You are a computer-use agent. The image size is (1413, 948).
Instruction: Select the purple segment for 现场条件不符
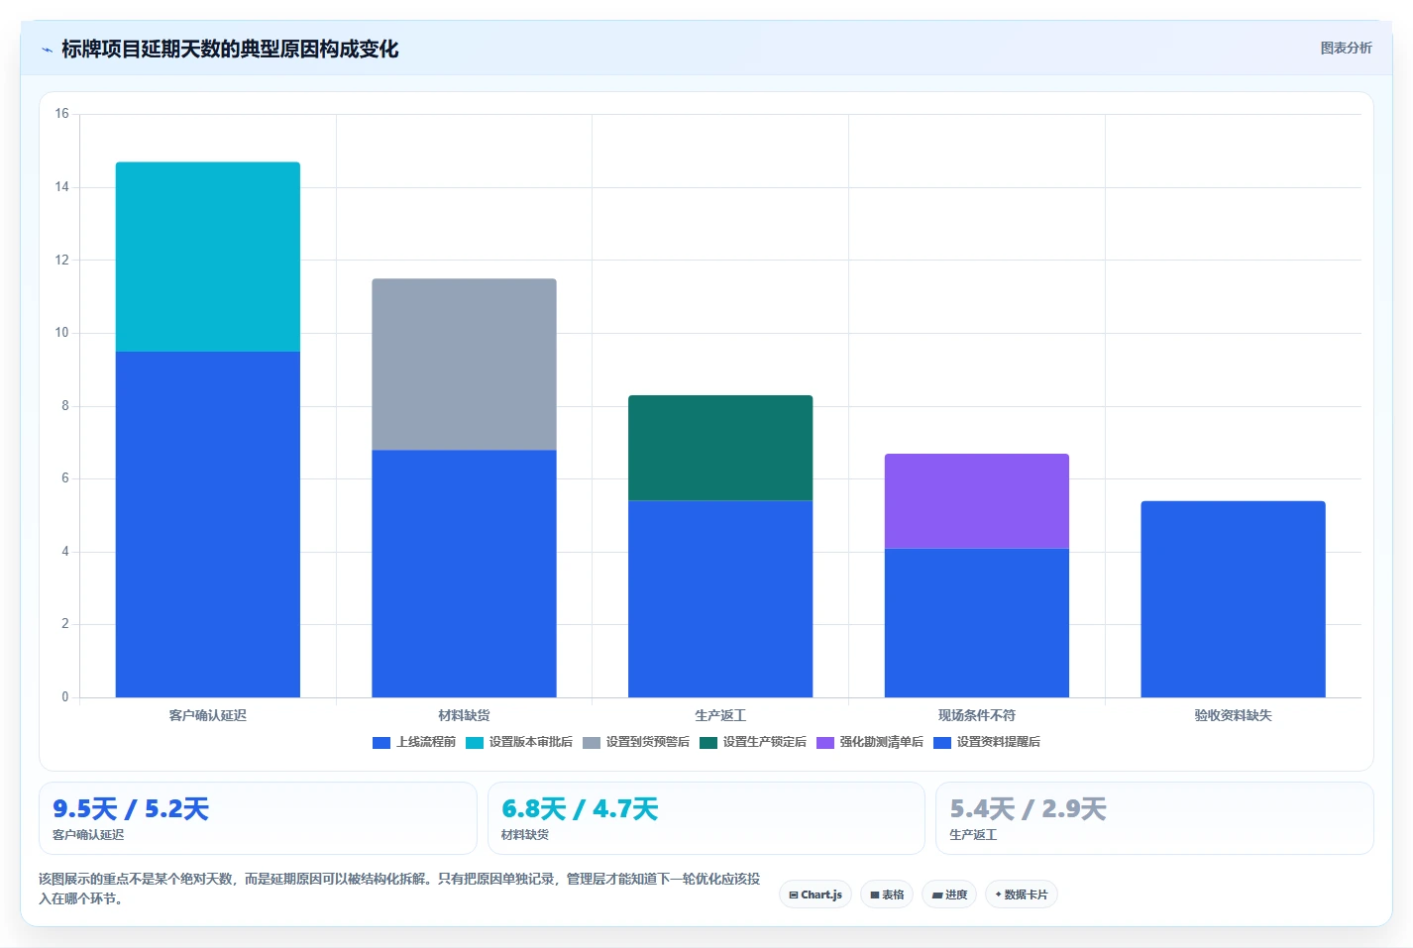977,501
